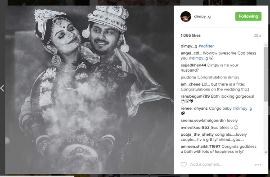Image resolution: width=270 pixels, height=177 pixels.
Task: Open sajjadkhan44 commenter profile
Action: [x=193, y=65]
